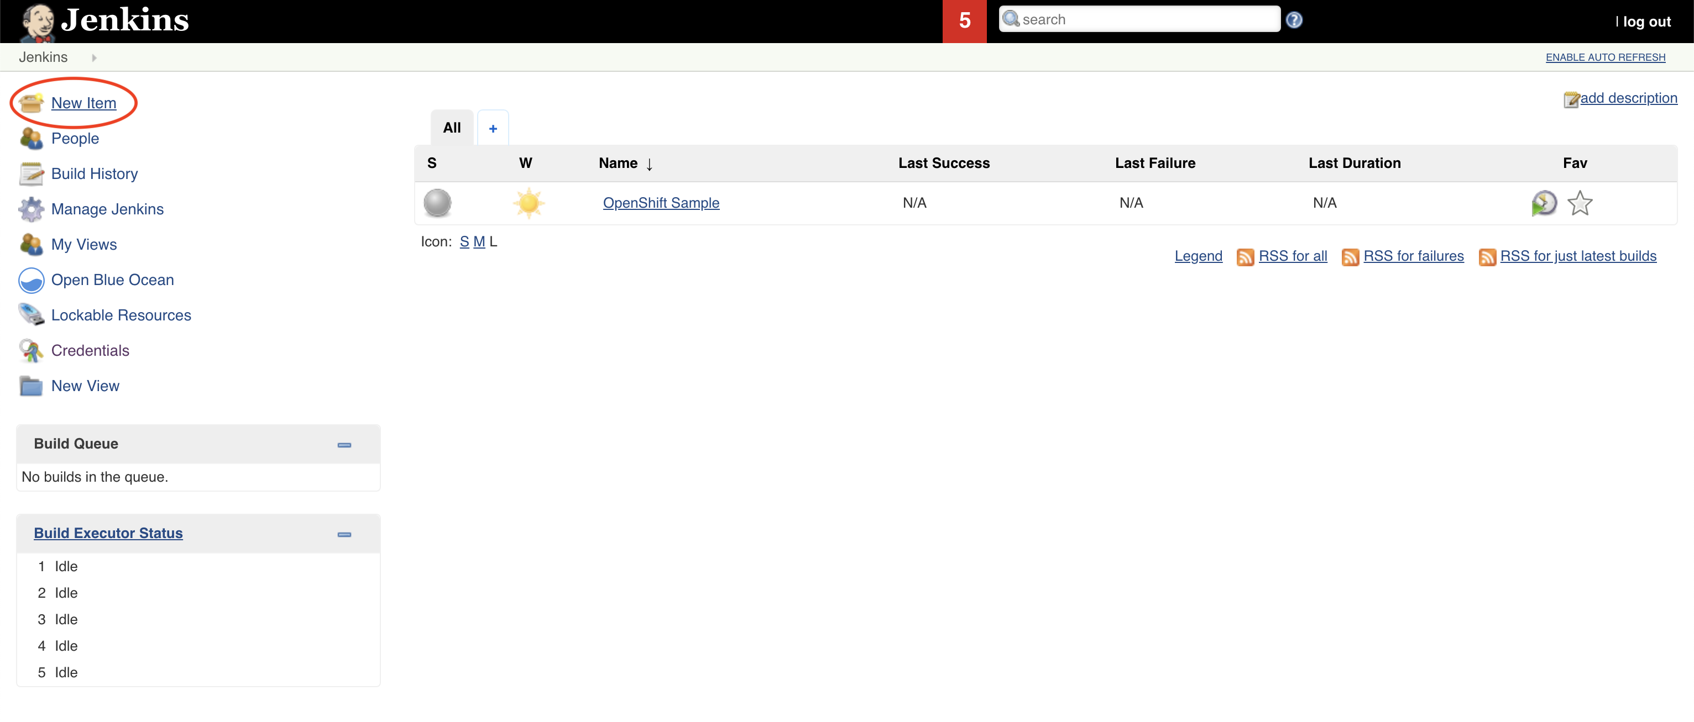Screen dimensions: 1694x722
Task: Sort by the W weather column header
Action: 525,164
